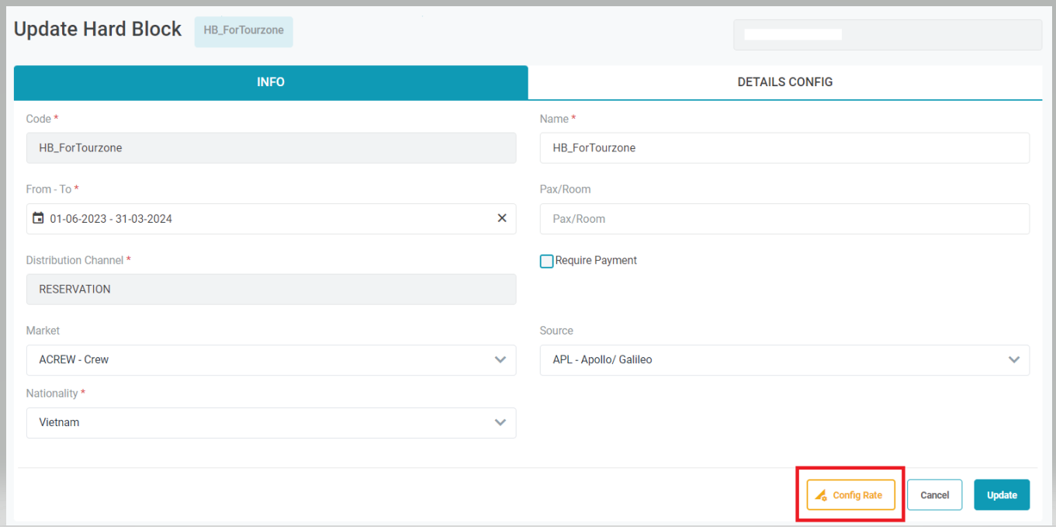Click the Code input field

(271, 147)
